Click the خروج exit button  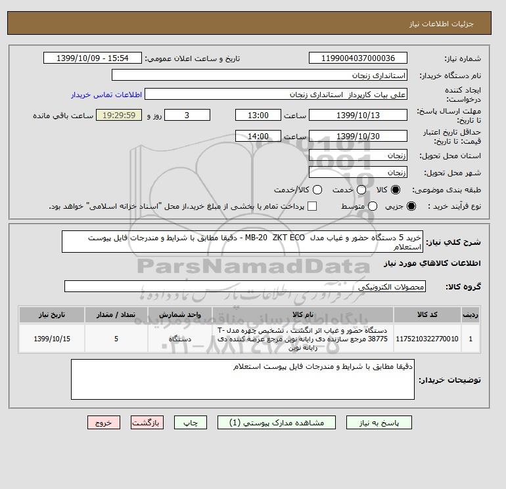point(104,423)
